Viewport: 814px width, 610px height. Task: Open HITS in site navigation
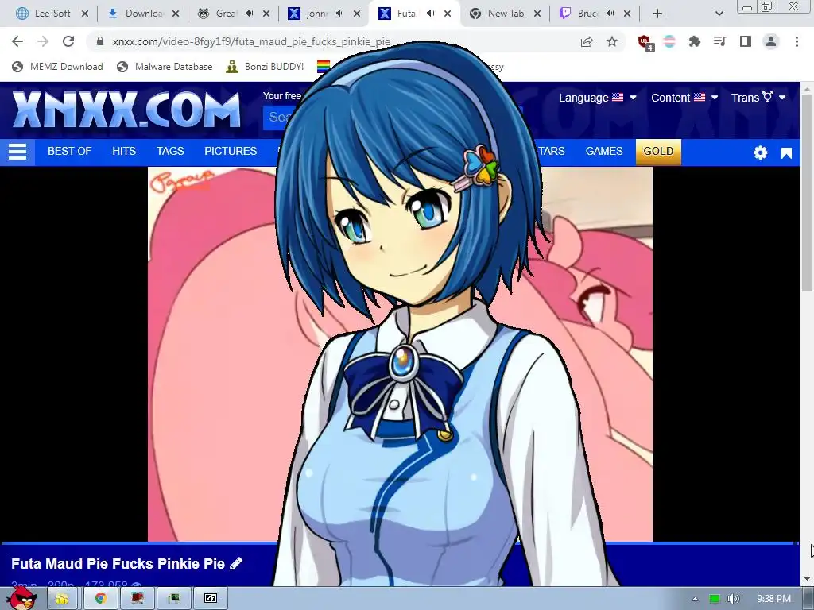124,151
